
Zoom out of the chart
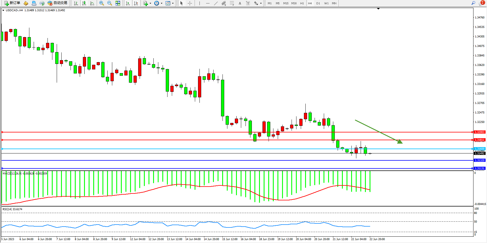pos(110,3)
